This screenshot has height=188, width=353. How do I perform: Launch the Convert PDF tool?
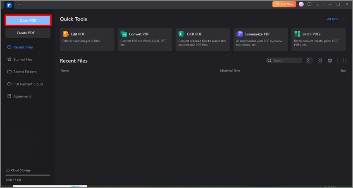pyautogui.click(x=145, y=39)
